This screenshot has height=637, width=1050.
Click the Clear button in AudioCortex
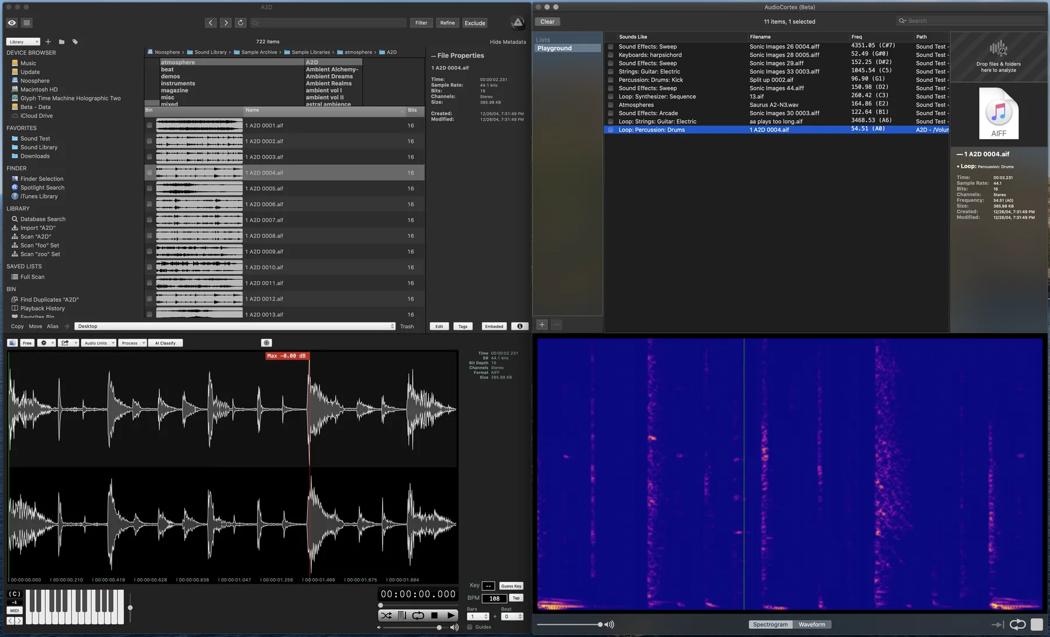point(547,22)
